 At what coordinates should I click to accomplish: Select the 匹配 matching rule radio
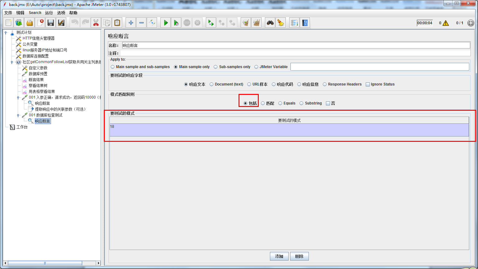[x=267, y=103]
